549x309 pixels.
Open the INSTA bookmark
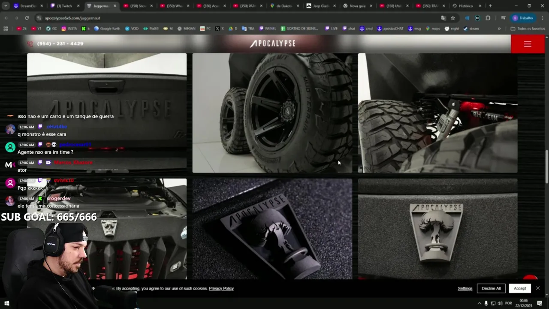[x=69, y=29]
